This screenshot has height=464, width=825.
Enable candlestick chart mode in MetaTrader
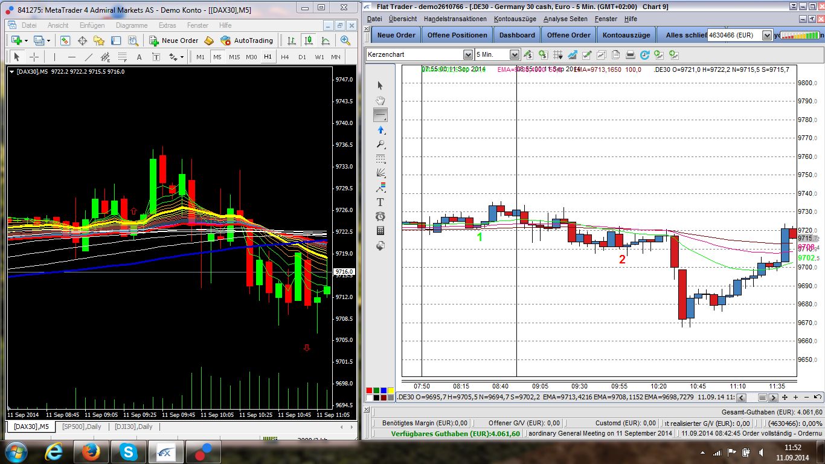pyautogui.click(x=309, y=40)
